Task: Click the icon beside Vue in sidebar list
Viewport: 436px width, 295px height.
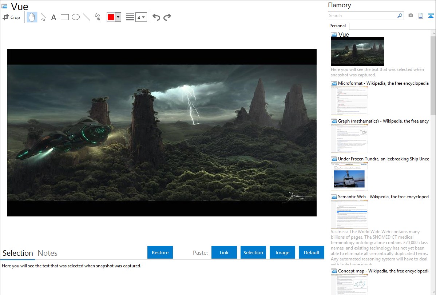Action: (334, 35)
